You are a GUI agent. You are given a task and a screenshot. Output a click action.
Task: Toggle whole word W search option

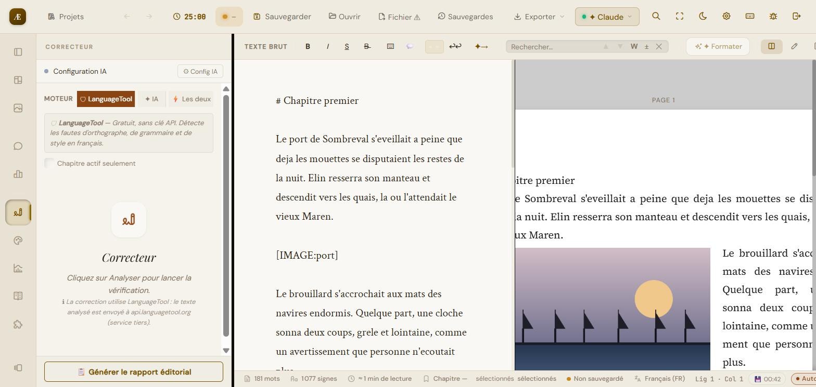(x=634, y=46)
